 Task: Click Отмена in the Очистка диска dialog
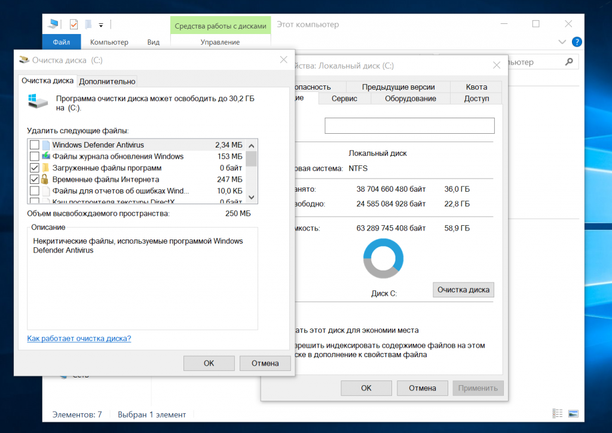click(x=265, y=363)
